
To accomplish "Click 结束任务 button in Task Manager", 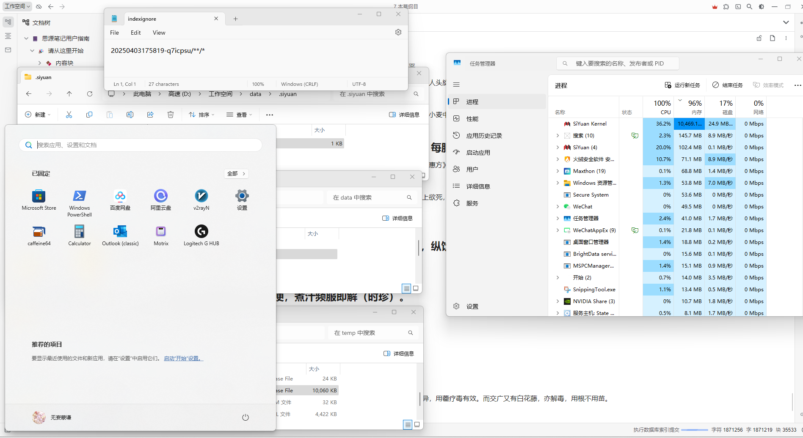I will [x=728, y=85].
